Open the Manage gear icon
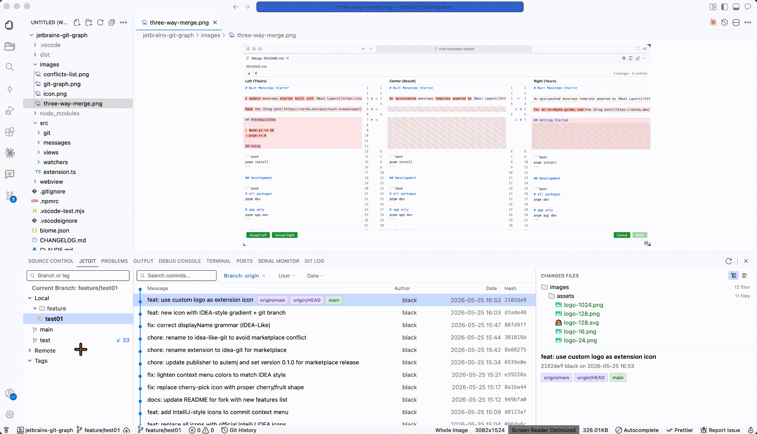 tap(10, 414)
